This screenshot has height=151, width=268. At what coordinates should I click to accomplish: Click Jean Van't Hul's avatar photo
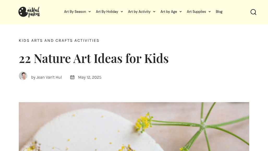(23, 76)
